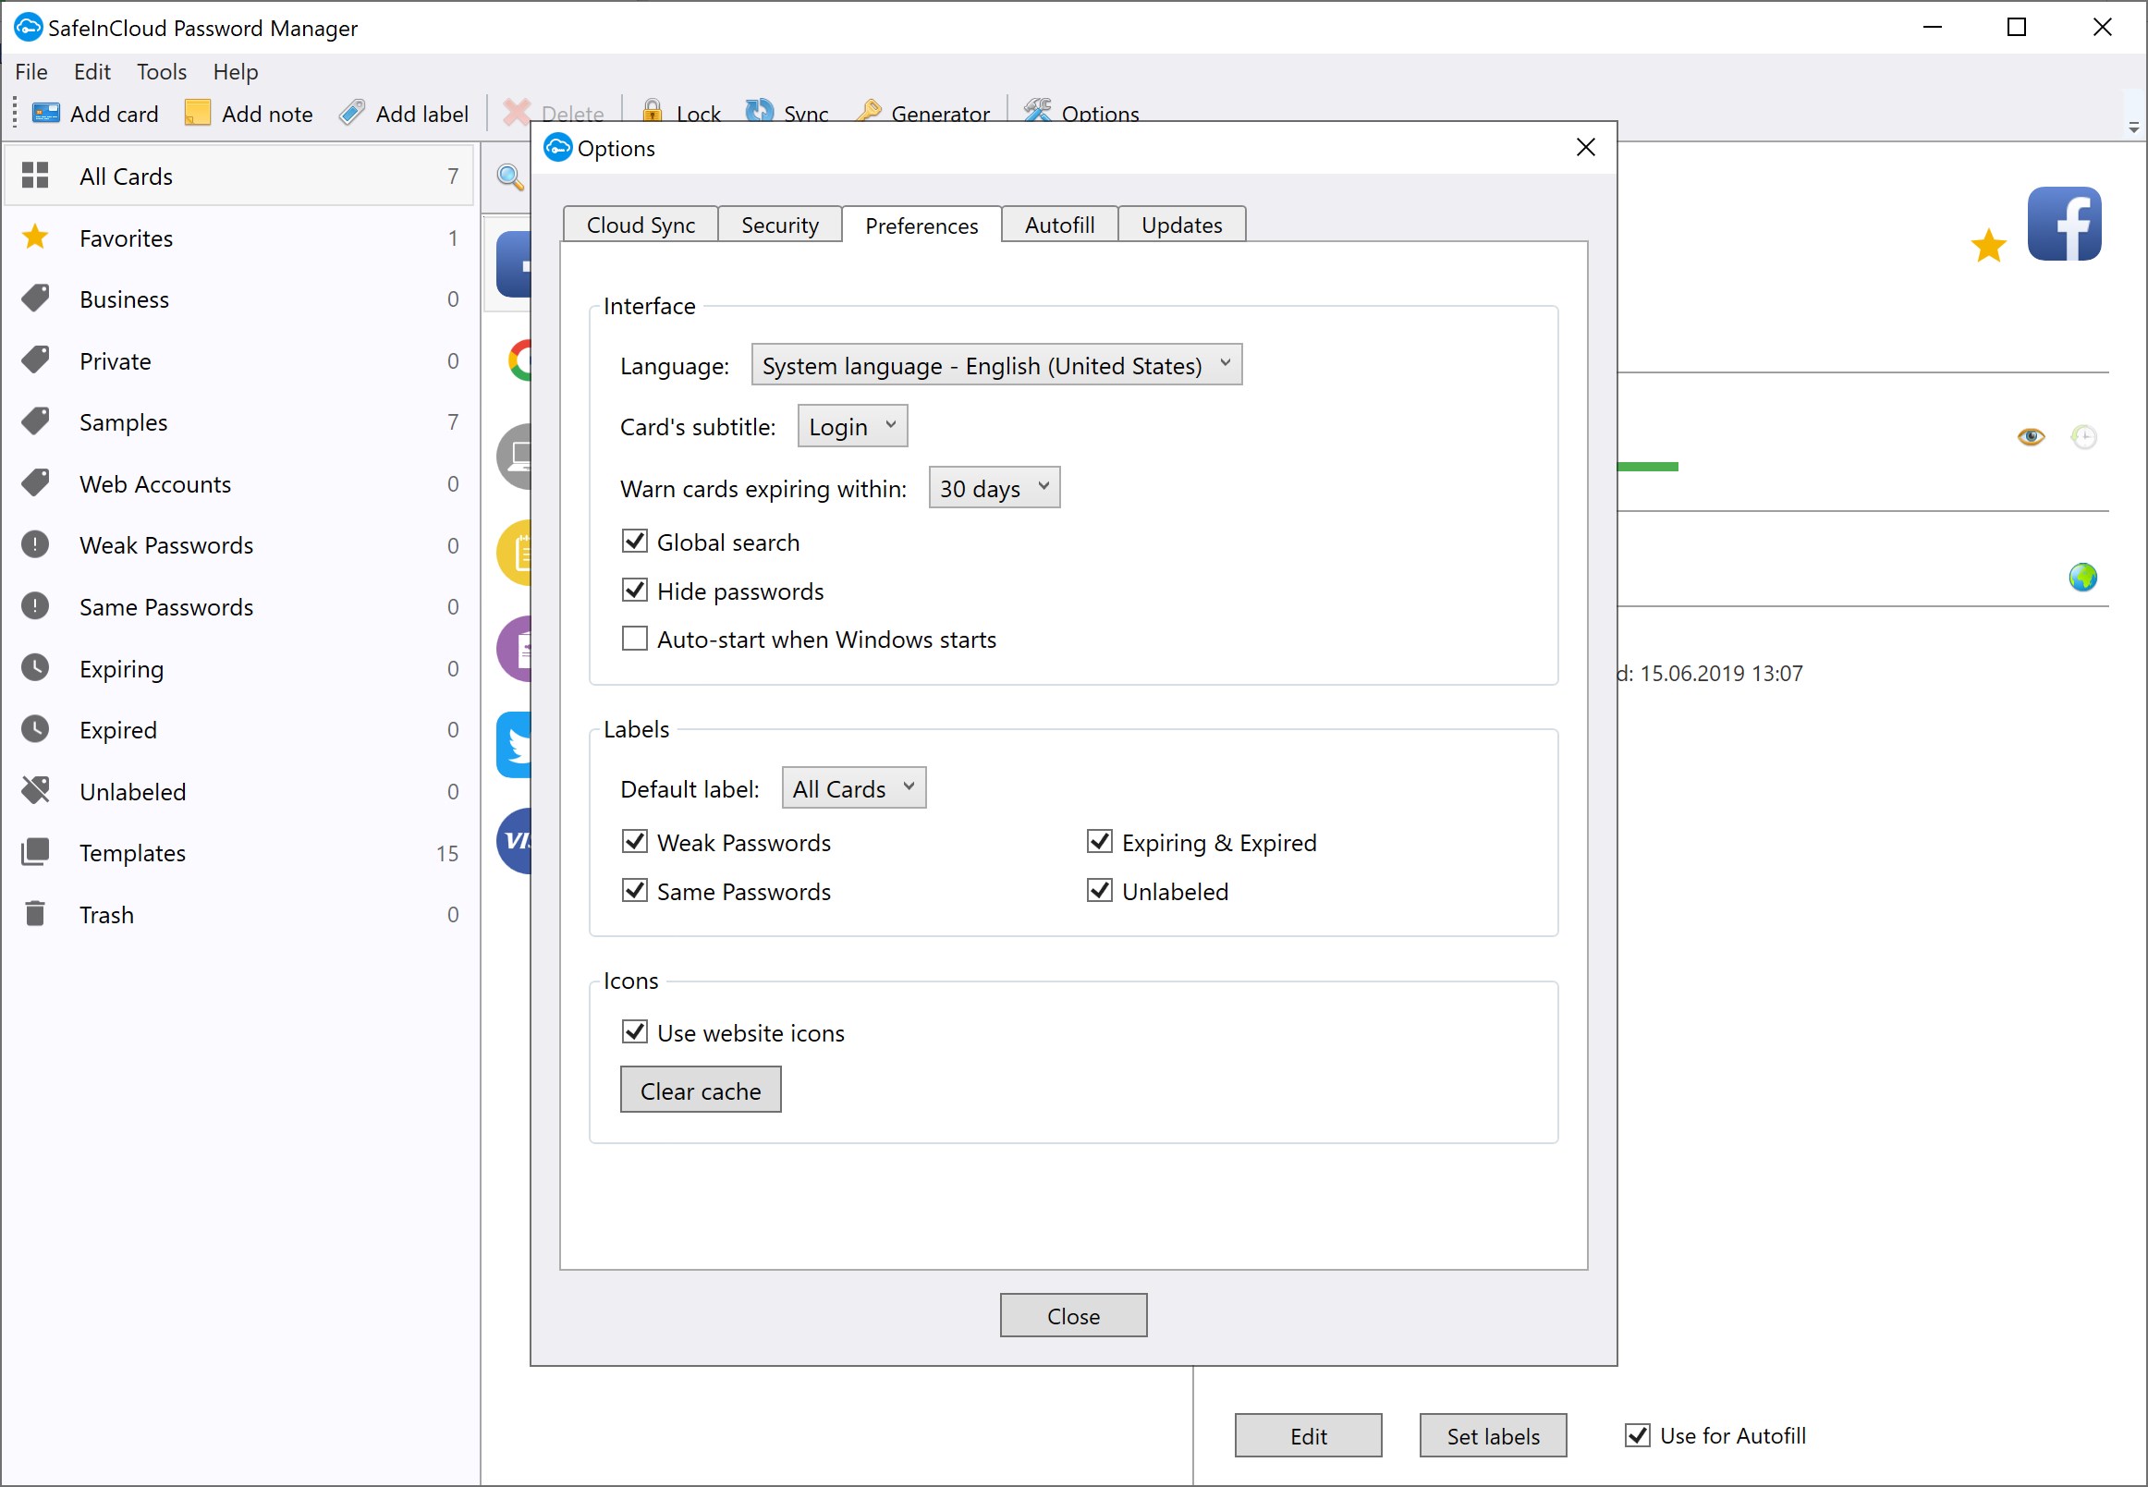Open Trash in the sidebar
This screenshot has width=2148, height=1487.
click(x=106, y=915)
